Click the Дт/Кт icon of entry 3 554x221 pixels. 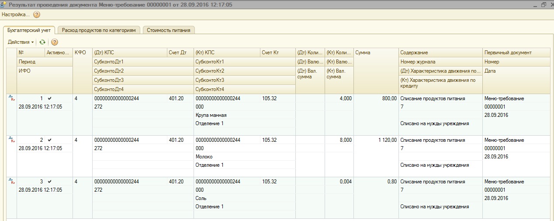tap(12, 182)
